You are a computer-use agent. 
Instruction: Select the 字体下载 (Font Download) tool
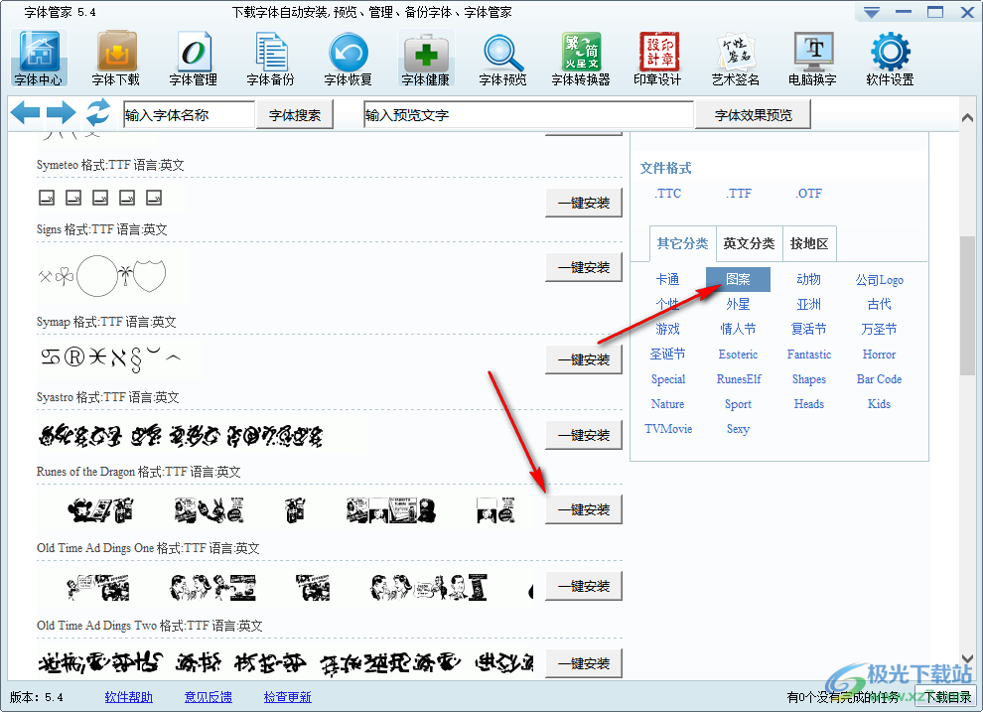pyautogui.click(x=115, y=57)
